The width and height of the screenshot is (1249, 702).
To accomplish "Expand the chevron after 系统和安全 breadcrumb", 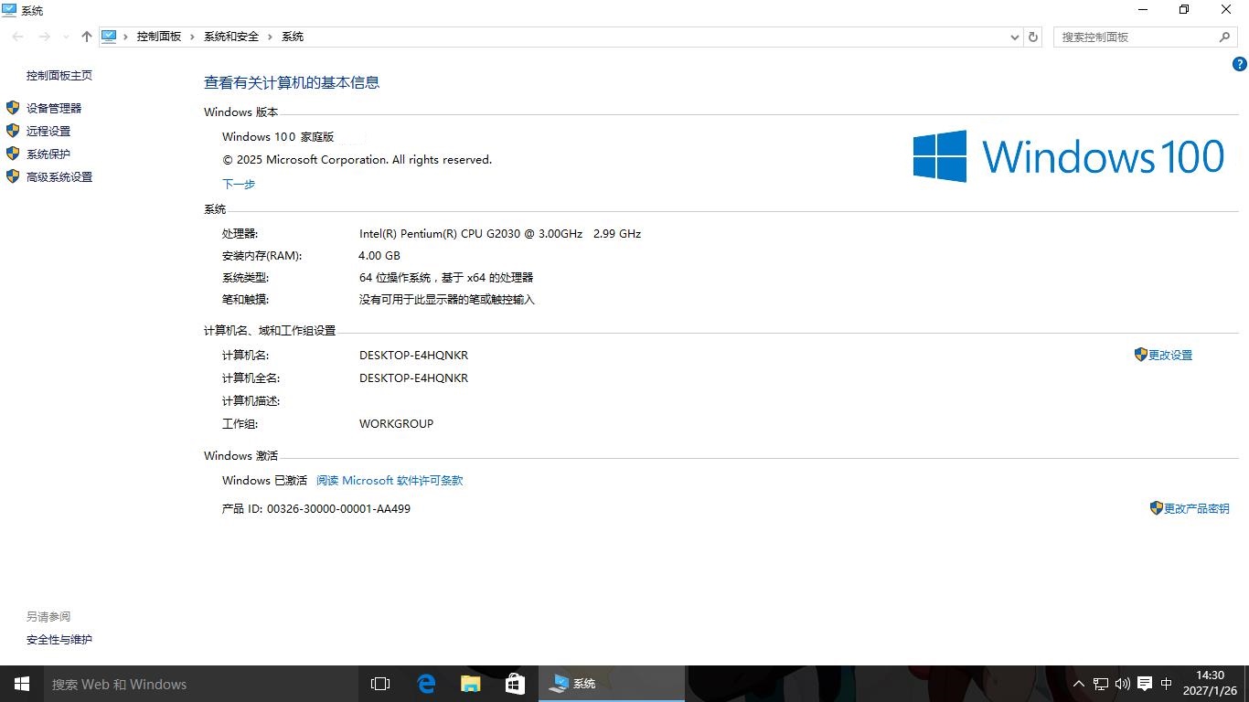I will point(270,37).
